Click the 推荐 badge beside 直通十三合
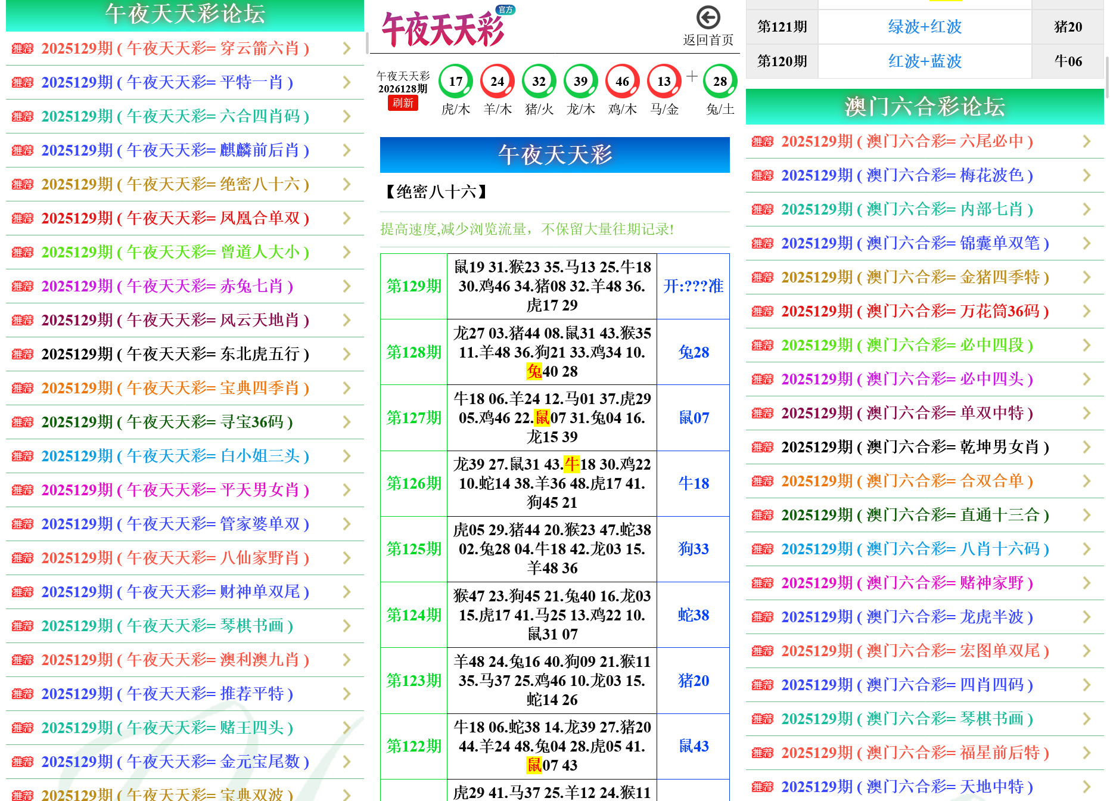This screenshot has width=1110, height=801. coord(763,515)
